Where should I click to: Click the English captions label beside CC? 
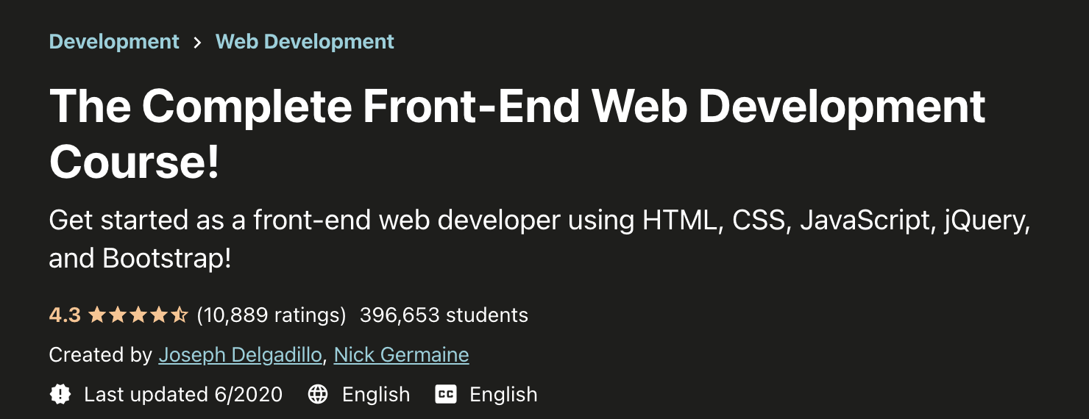coord(503,395)
